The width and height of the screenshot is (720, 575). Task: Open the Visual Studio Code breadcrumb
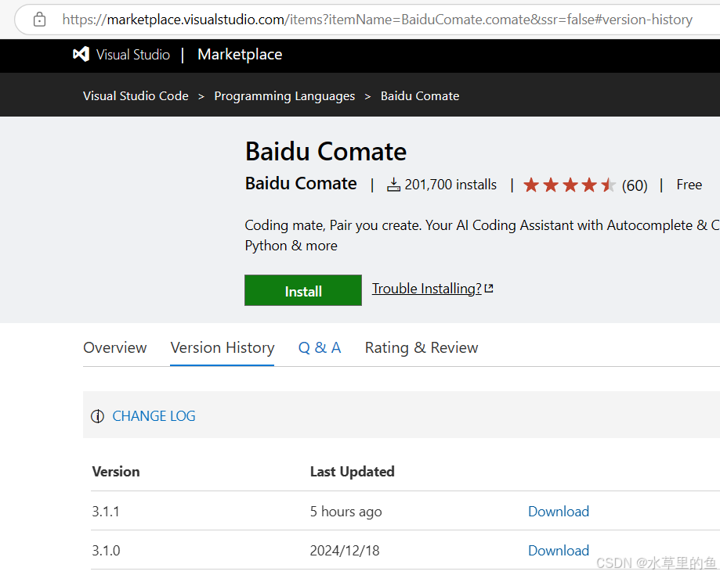pos(136,95)
